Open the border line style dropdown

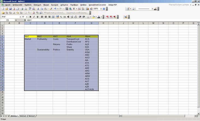(152, 9)
